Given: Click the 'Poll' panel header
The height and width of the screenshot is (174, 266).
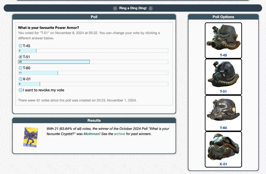Looking at the screenshot, I should 94,17.
